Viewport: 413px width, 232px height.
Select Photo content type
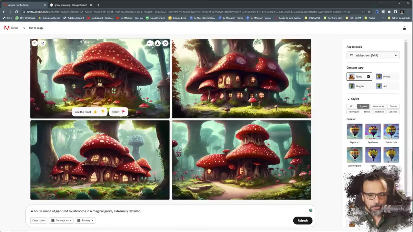click(387, 77)
